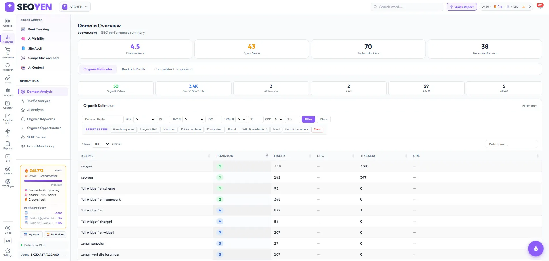Screen dimensions: 549x261
Task: Apply filters with the Filter button
Action: coord(309,119)
